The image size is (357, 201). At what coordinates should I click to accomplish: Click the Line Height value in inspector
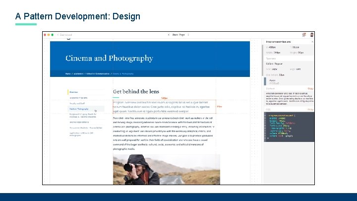(x=282, y=75)
